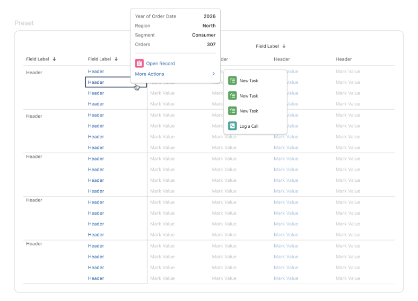The image size is (418, 301).
Task: Click the Segment label in the tooltip
Action: (145, 35)
